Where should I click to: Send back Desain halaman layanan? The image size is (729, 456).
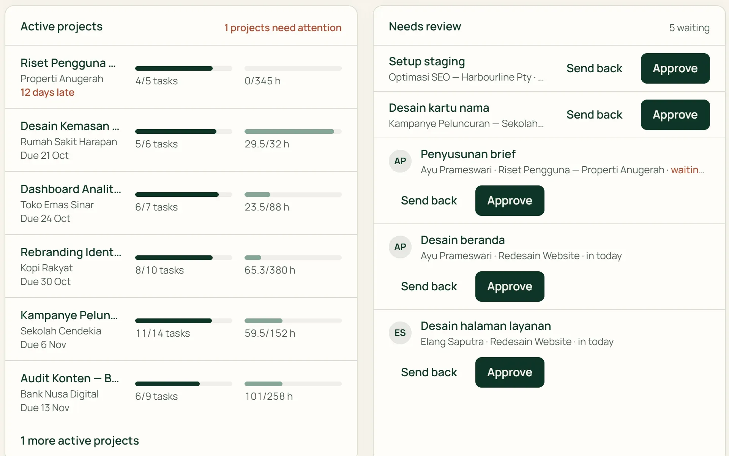(x=429, y=372)
